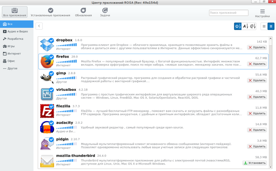
Task: Sort applications alphabetically
Action: (245, 26)
